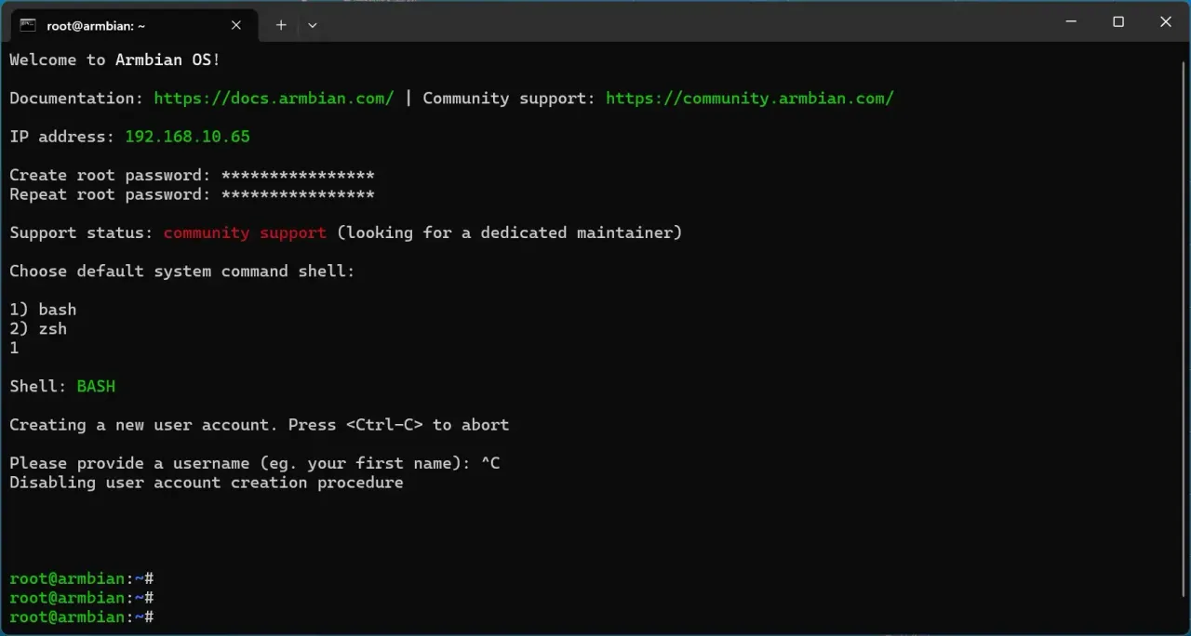Click the "Please provide a username" prompt
Viewport: 1191px width, 636px height.
[129, 463]
